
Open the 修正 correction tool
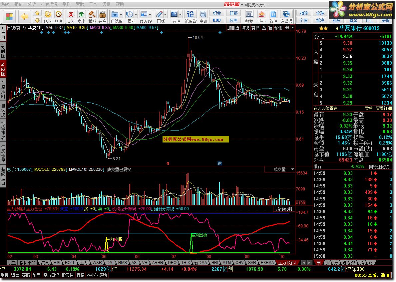pyautogui.click(x=48, y=17)
